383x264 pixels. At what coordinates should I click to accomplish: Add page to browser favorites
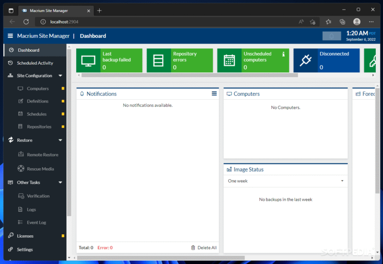coord(313,22)
